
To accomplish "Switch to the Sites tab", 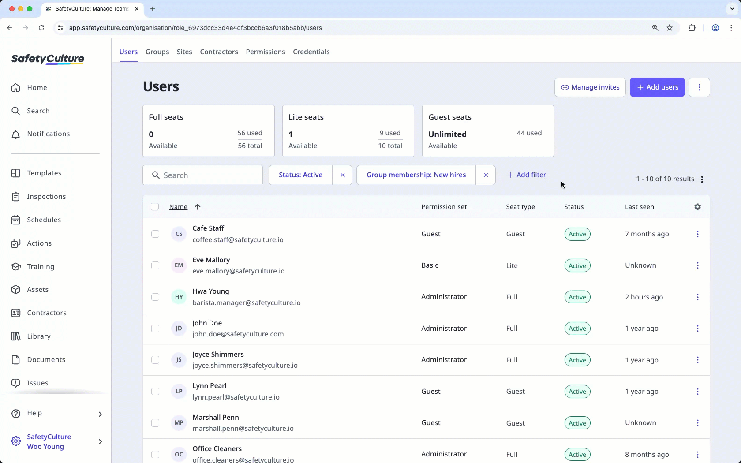I will [184, 52].
